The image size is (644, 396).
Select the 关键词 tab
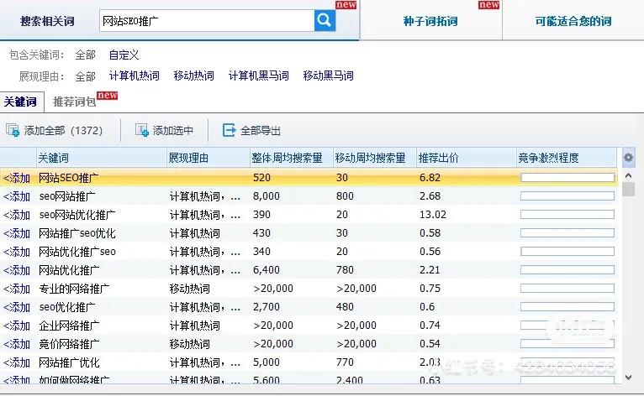click(x=21, y=102)
